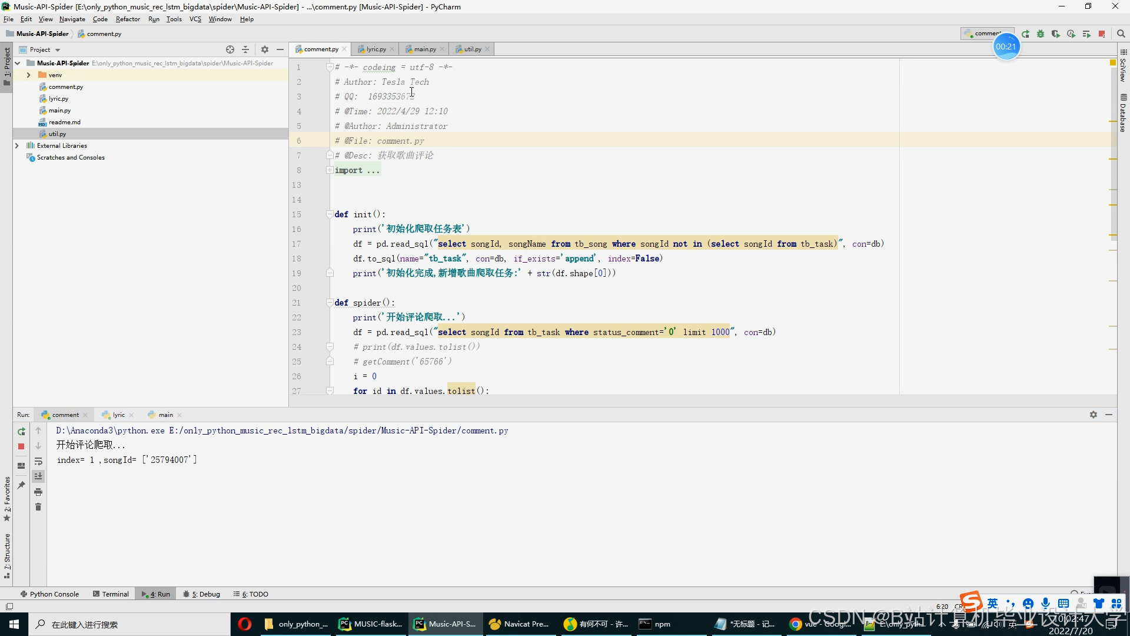Hide the Project panel with minus icon
The image size is (1130, 636).
pyautogui.click(x=280, y=49)
